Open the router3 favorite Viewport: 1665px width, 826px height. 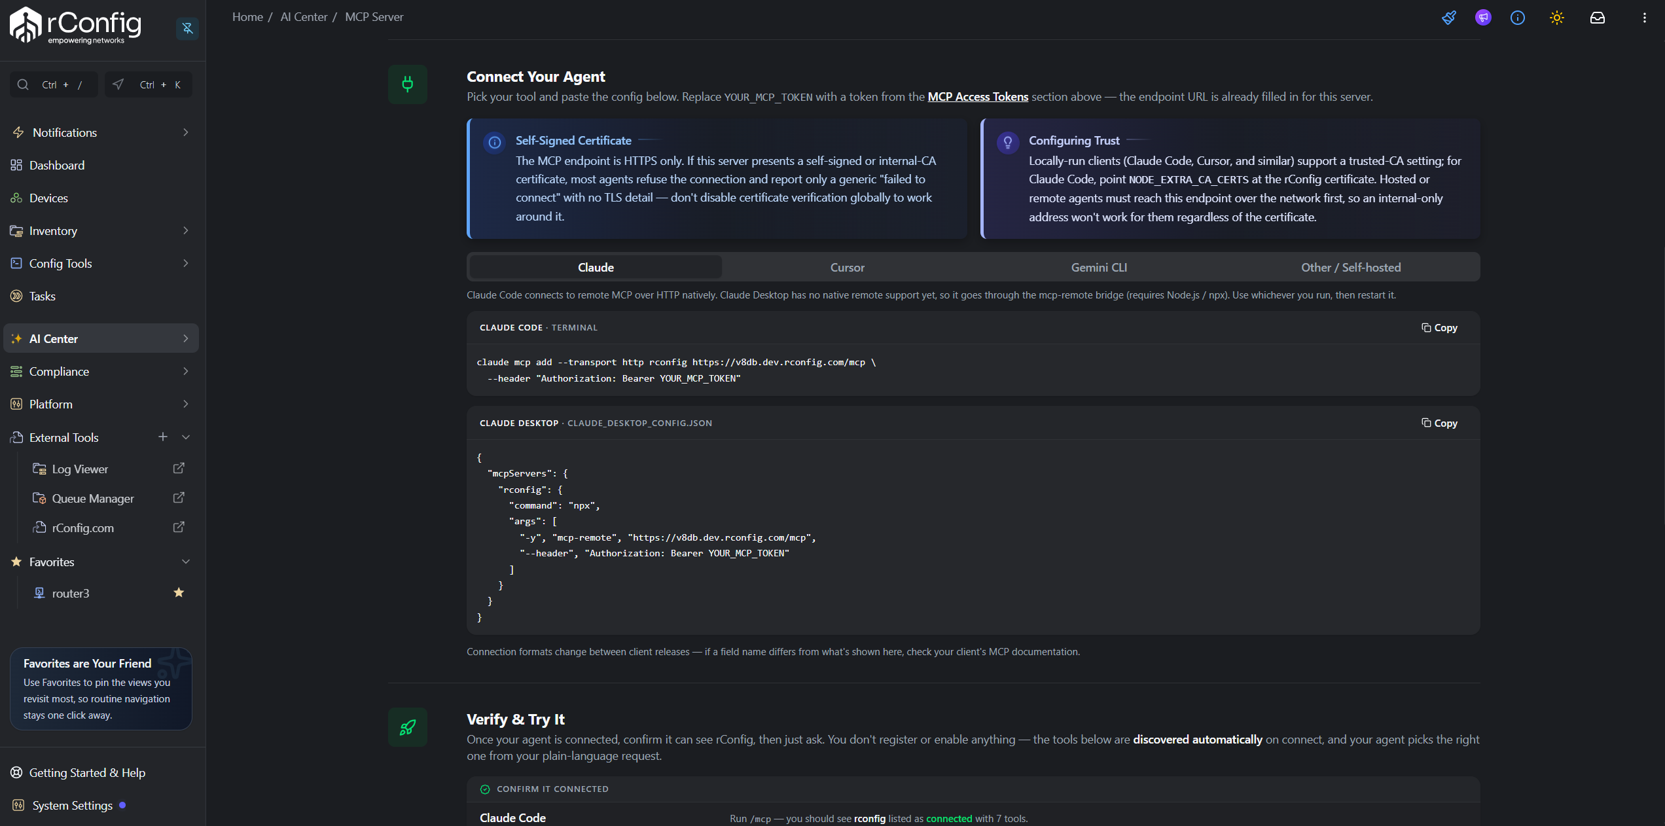(x=71, y=593)
